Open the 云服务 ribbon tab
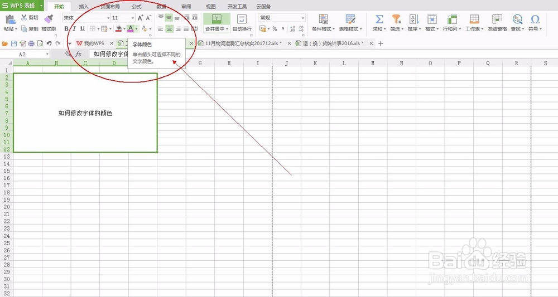This screenshot has width=558, height=297. [263, 6]
